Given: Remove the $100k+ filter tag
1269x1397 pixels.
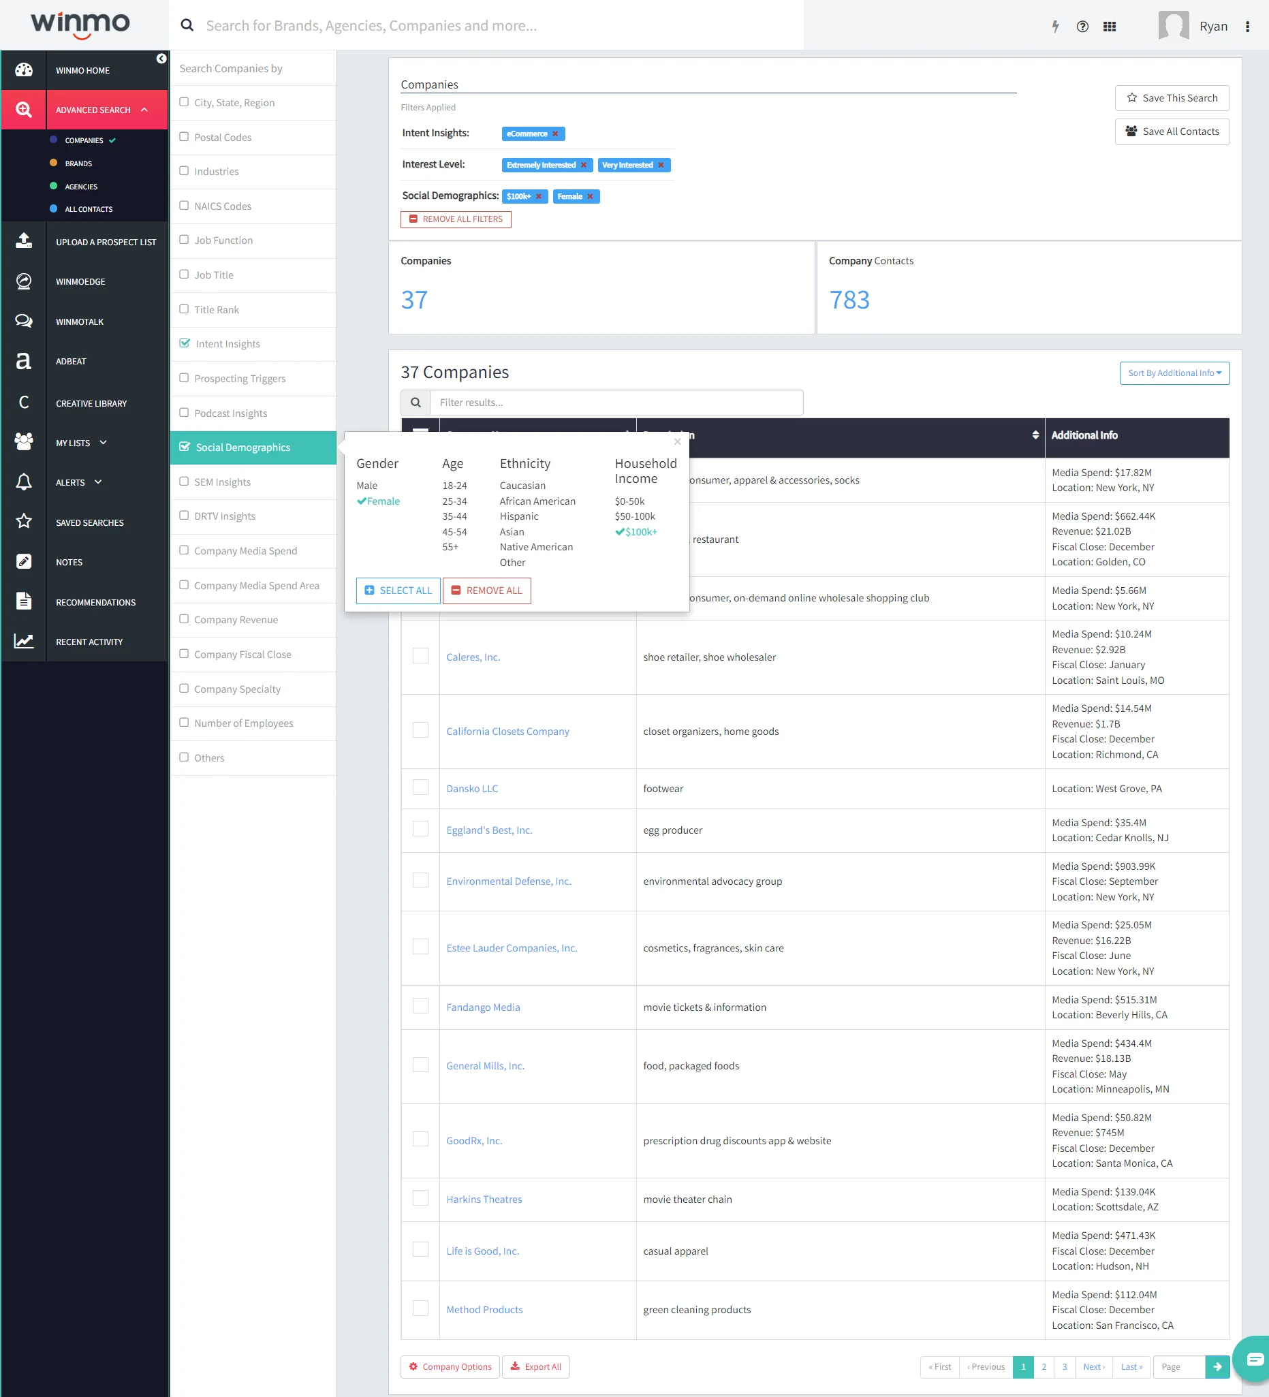Looking at the screenshot, I should click(x=539, y=196).
